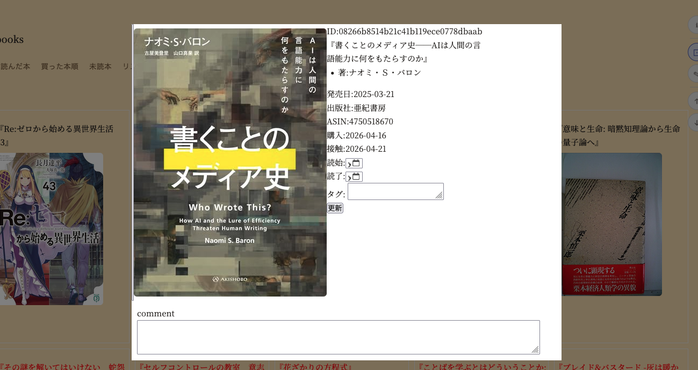Open 『ことばを学ぶとはどういうことか book link
The height and width of the screenshot is (370, 698).
[x=482, y=367]
